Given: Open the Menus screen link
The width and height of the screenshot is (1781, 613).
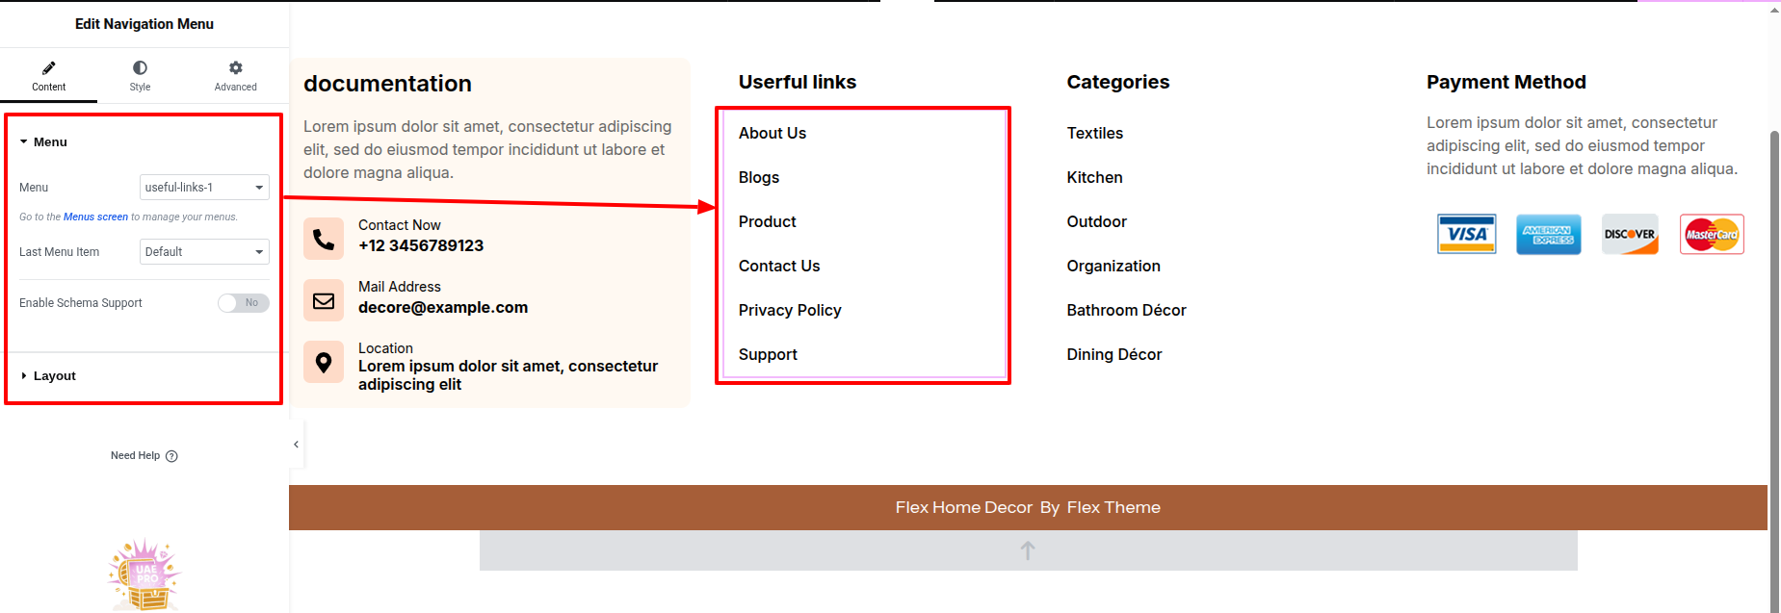Looking at the screenshot, I should [95, 217].
